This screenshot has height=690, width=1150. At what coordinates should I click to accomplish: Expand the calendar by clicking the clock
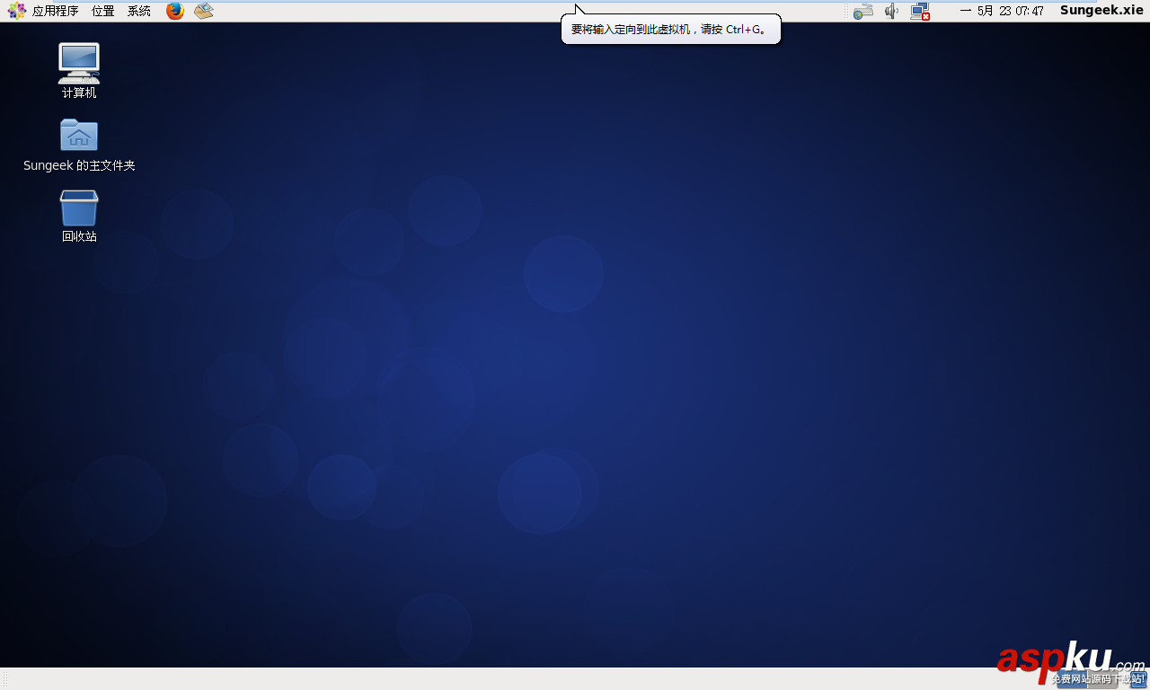pyautogui.click(x=1002, y=11)
